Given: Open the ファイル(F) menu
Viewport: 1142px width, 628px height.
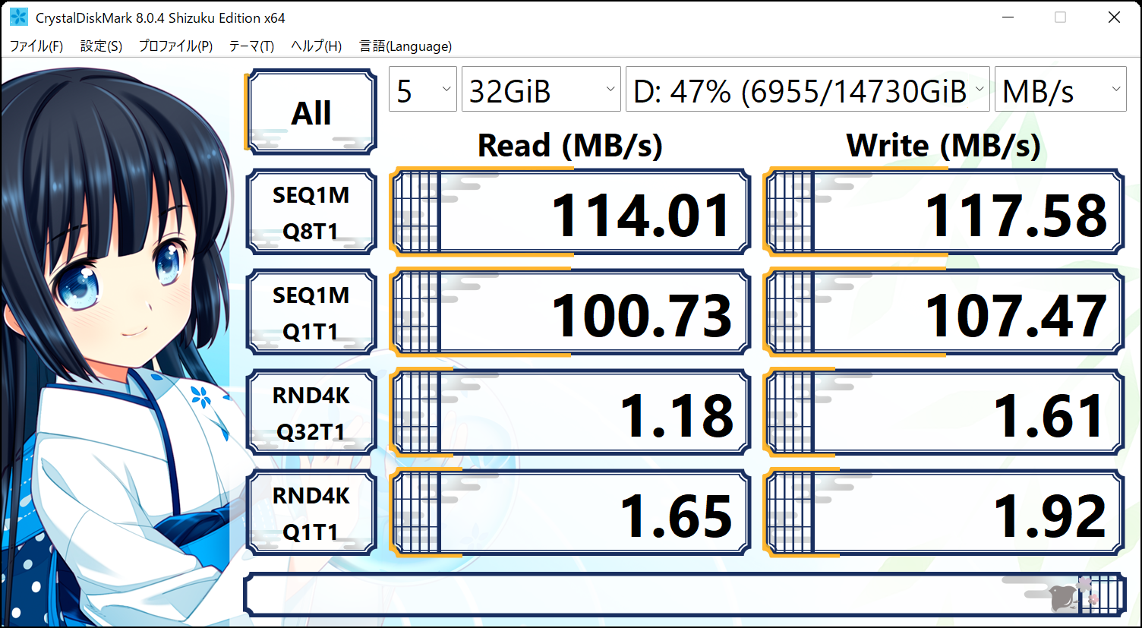Looking at the screenshot, I should (x=36, y=46).
